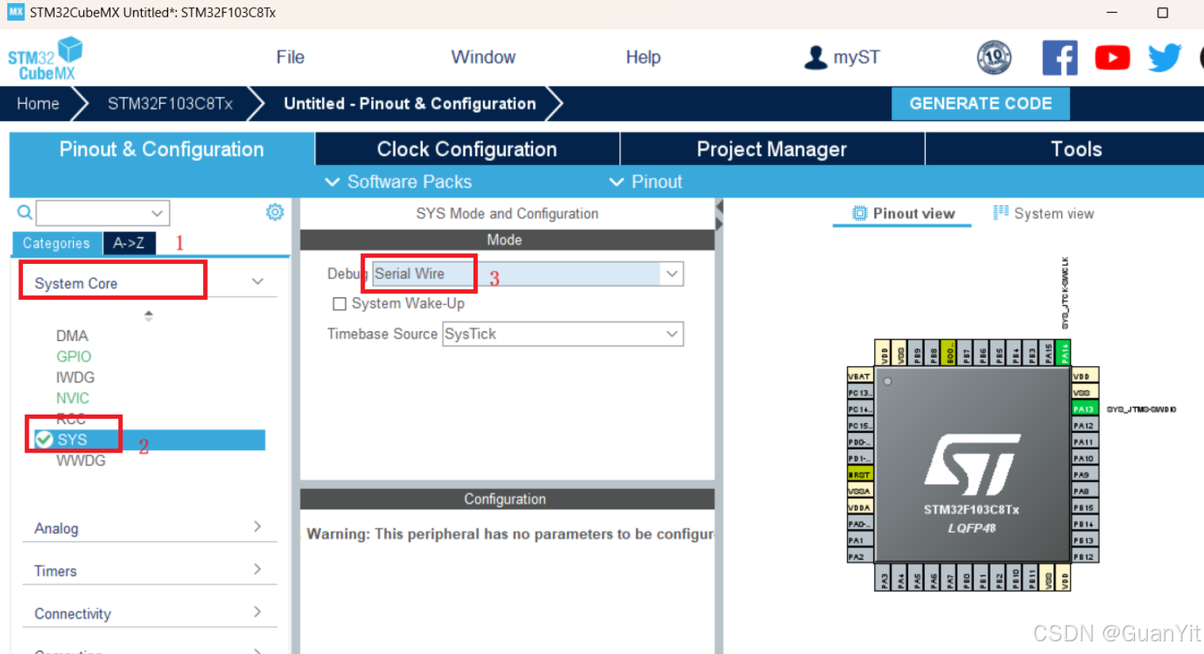Open the Twitter bird icon link
The width and height of the screenshot is (1204, 654).
[1164, 58]
